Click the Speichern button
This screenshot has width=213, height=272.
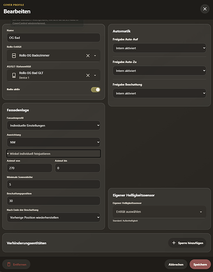200,264
